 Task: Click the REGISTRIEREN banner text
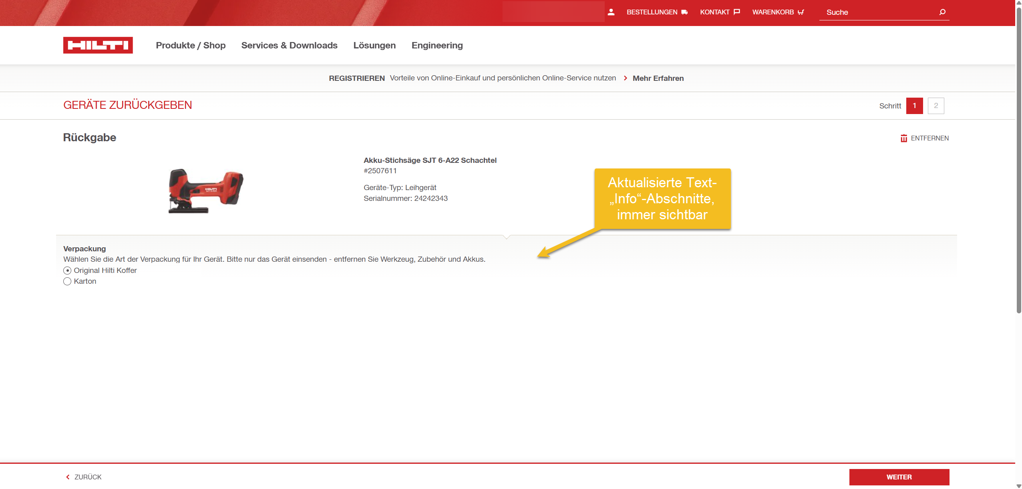click(x=356, y=78)
